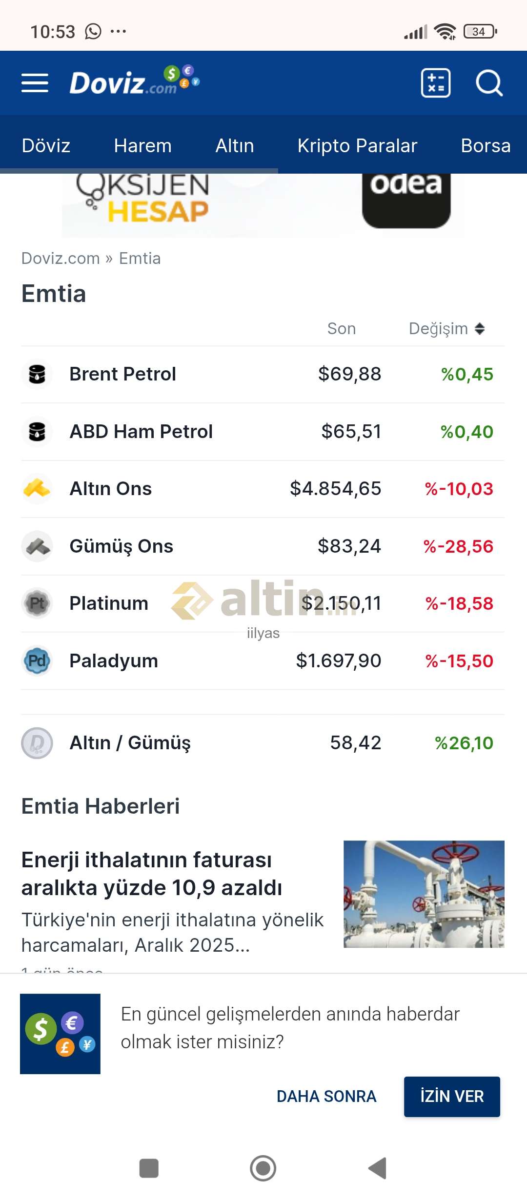
Task: Tap the search magnifier icon
Action: click(x=489, y=83)
